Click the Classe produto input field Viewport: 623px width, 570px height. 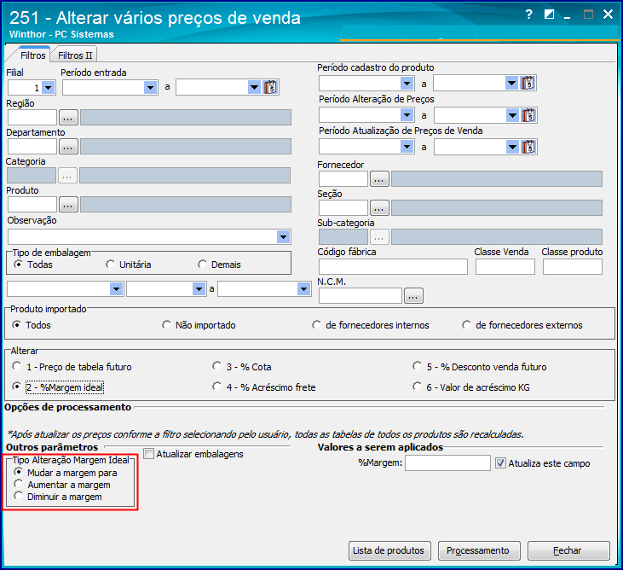[x=573, y=266]
